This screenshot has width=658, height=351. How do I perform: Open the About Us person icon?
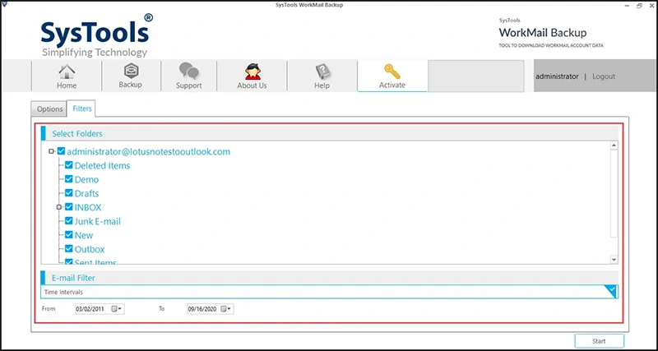point(253,72)
